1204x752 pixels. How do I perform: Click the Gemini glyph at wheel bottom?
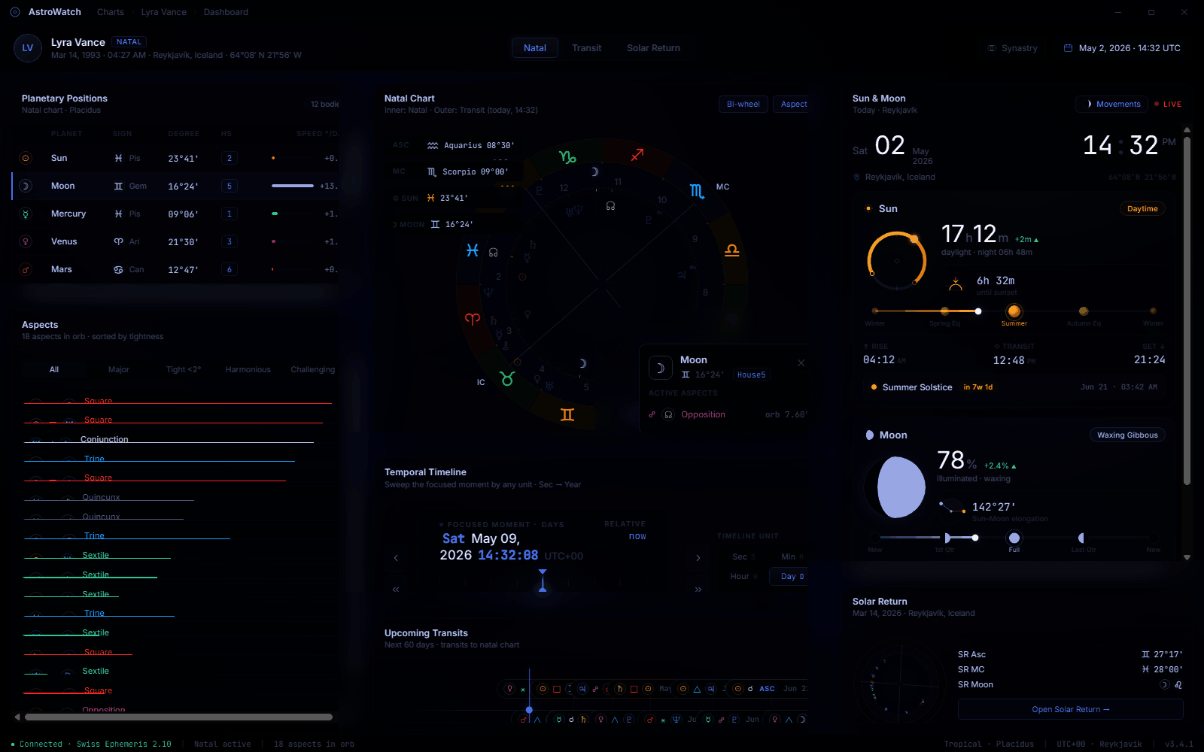tap(567, 414)
